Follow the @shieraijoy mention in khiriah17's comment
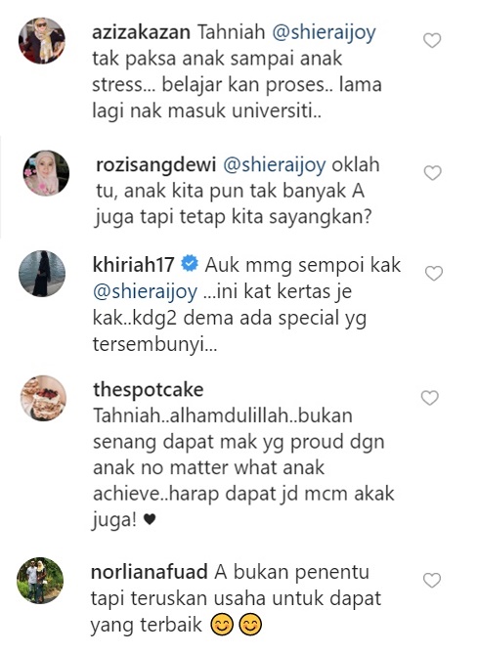The image size is (478, 654). (145, 292)
